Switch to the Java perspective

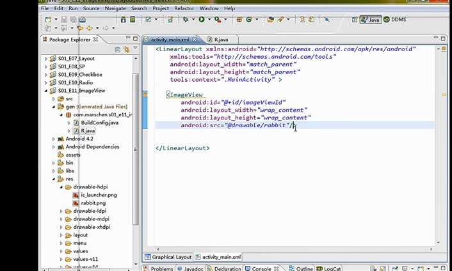[x=370, y=20]
